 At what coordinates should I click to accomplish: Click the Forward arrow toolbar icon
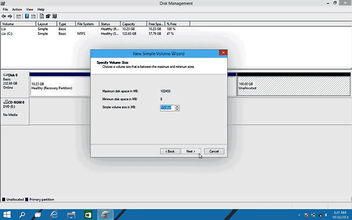coord(10,16)
